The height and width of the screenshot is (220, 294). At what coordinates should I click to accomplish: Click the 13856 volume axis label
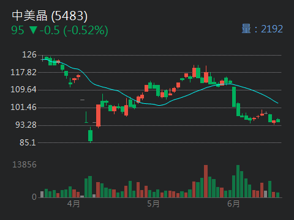(24, 164)
